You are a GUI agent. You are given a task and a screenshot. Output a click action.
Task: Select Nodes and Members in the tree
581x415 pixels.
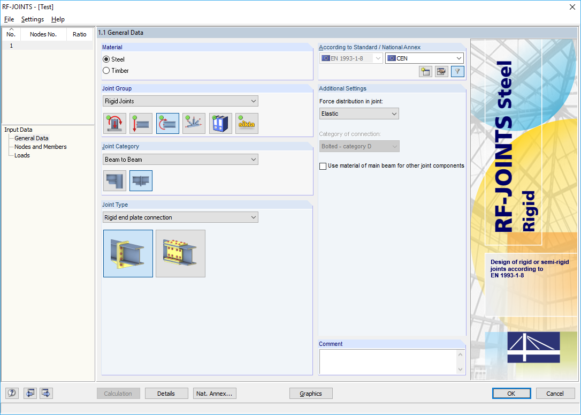point(40,147)
